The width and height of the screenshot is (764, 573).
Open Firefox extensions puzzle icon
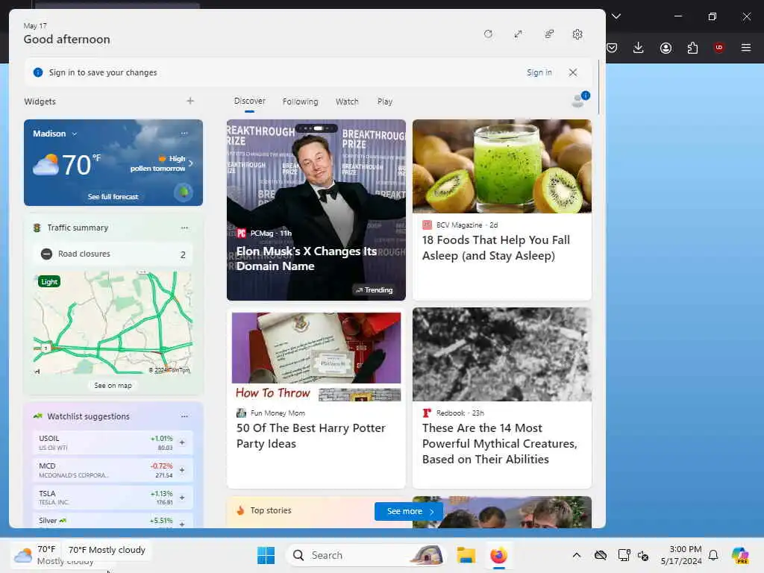(x=692, y=48)
